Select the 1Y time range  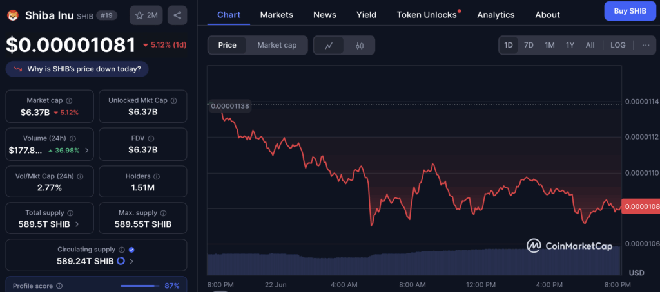(570, 46)
